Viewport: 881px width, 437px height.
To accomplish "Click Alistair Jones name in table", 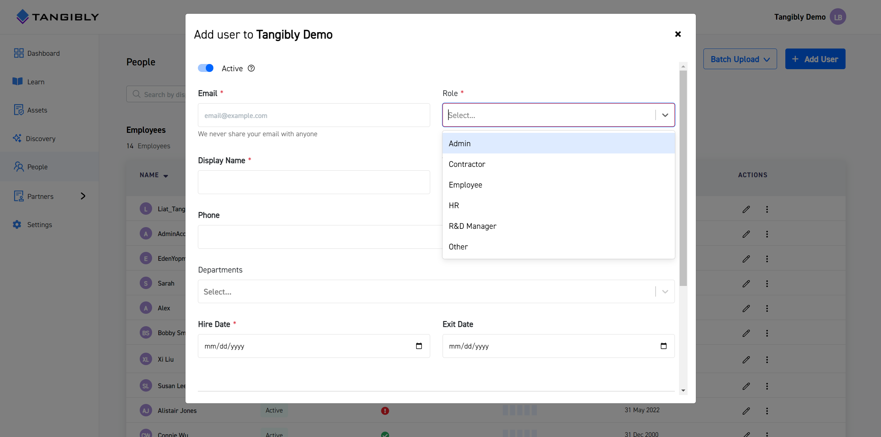I will coord(177,411).
